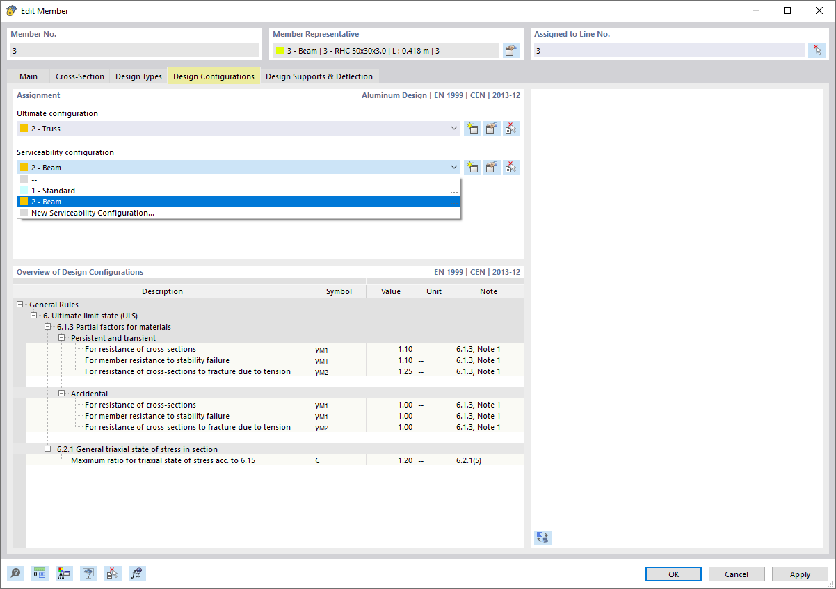Apply the current changes
Viewport: 836px width, 589px height.
[799, 574]
